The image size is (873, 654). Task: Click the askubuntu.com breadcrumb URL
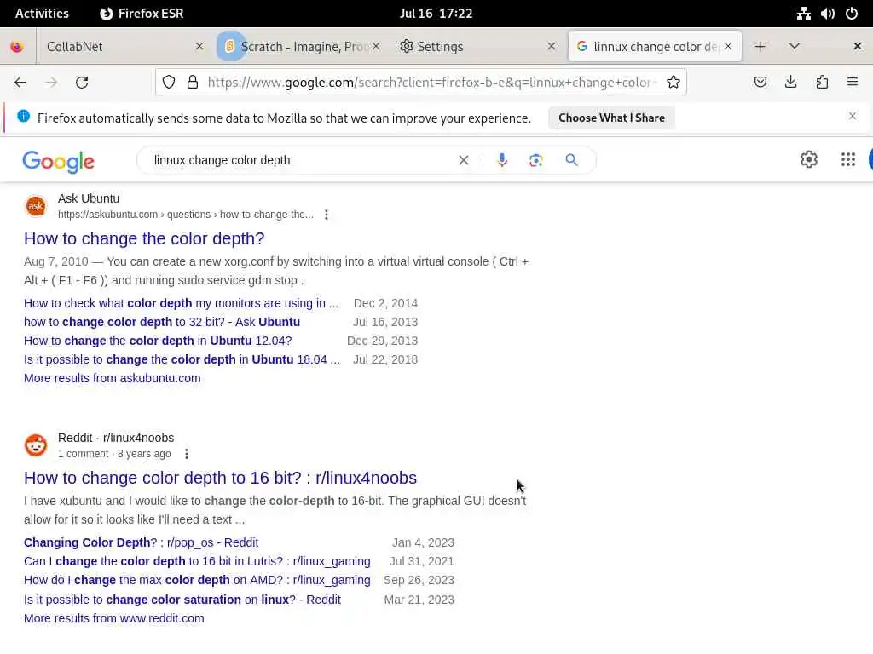(x=185, y=215)
